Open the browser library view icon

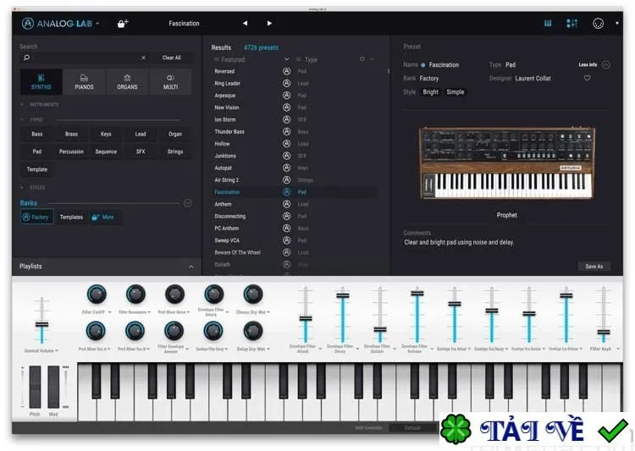548,24
